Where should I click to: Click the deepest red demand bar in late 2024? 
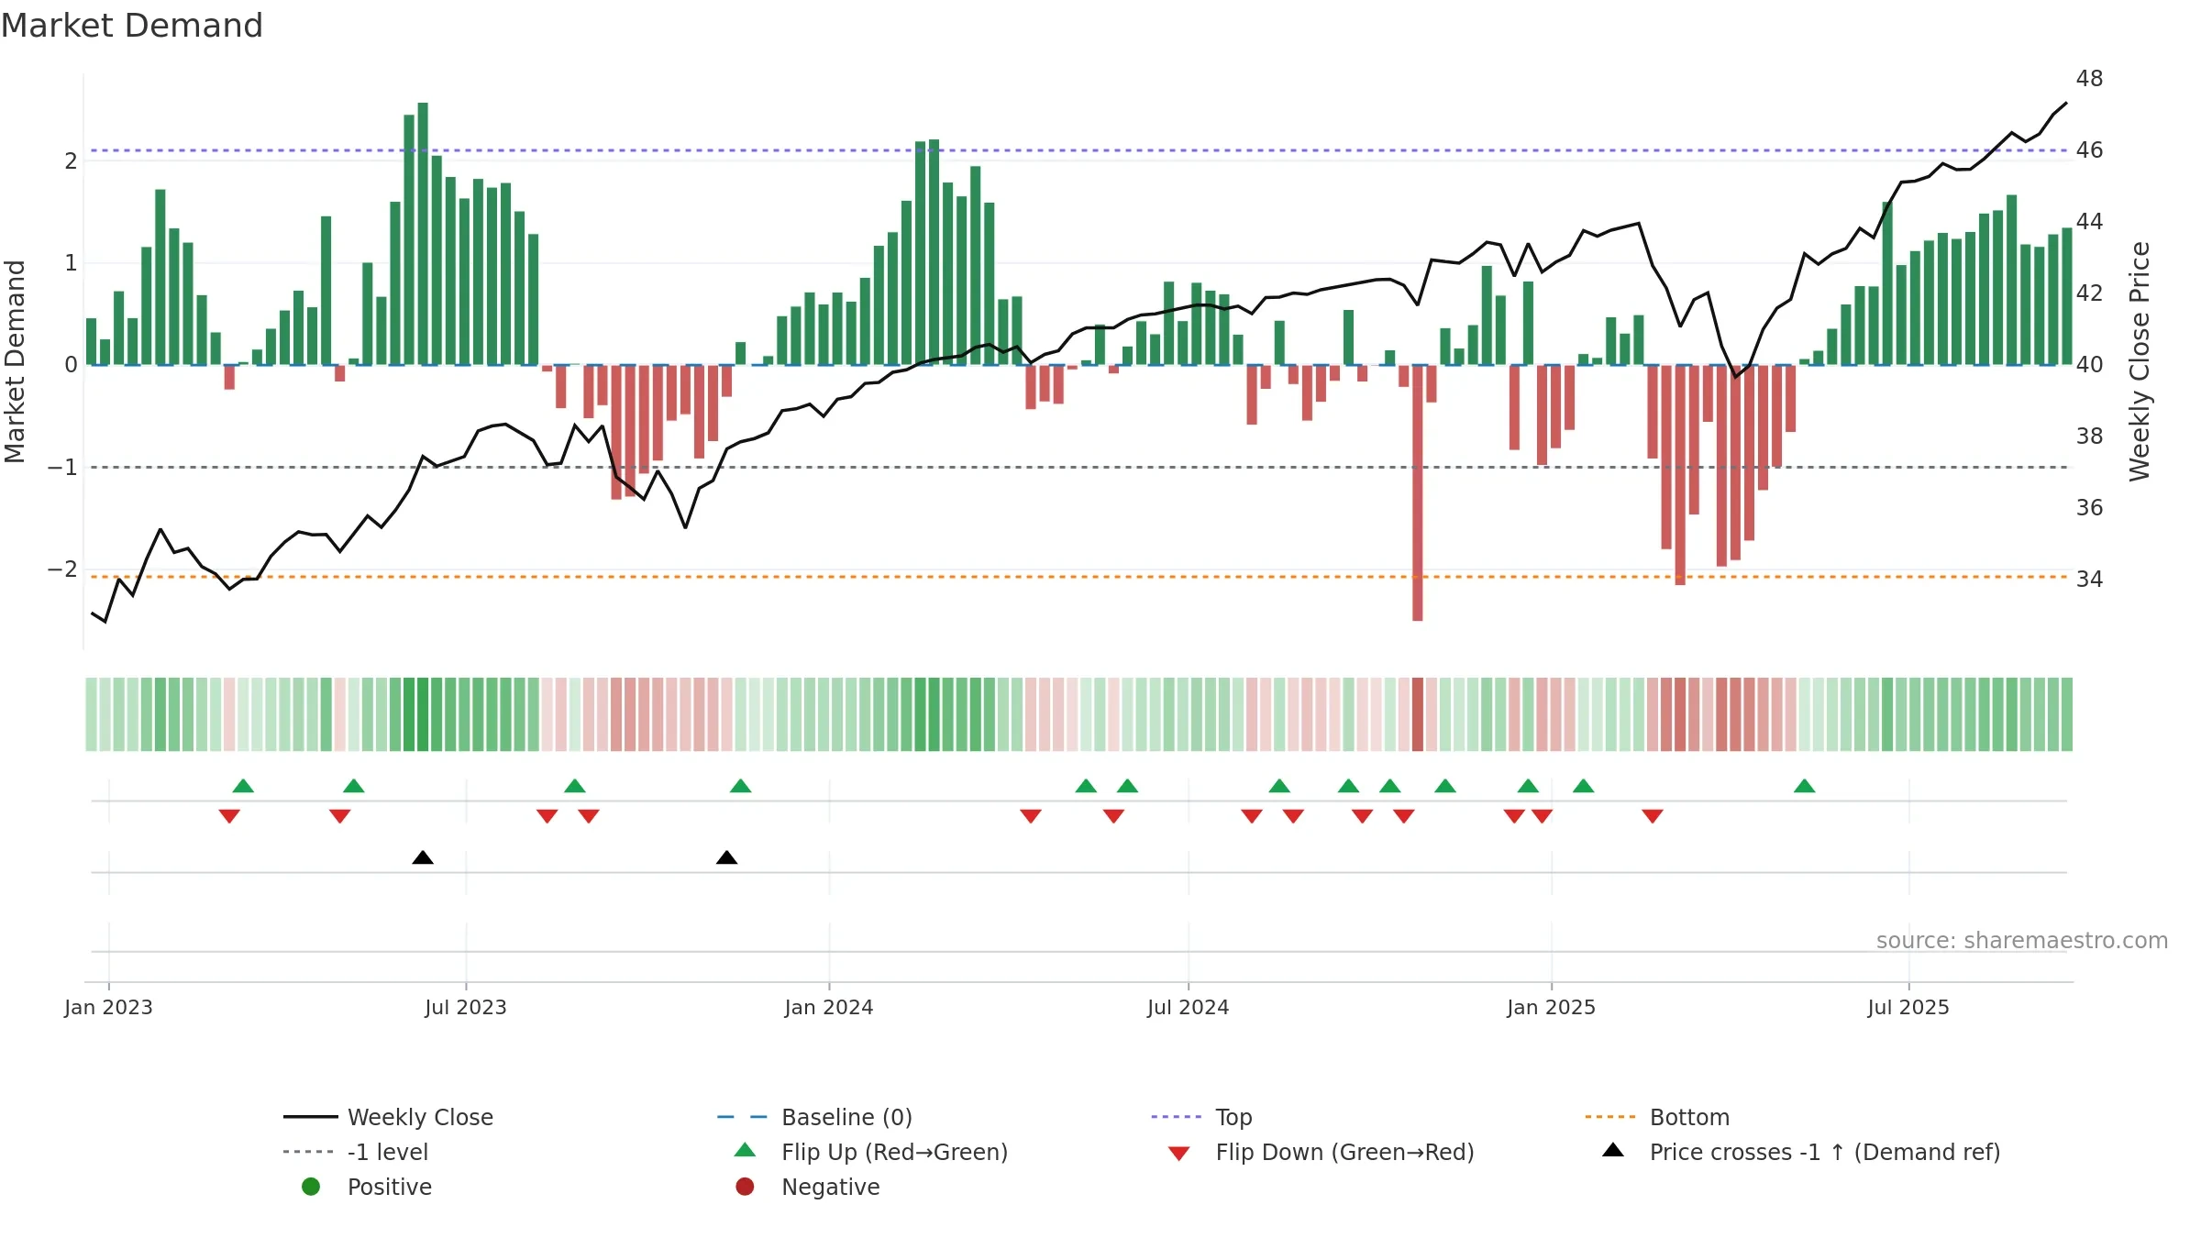[x=1418, y=492]
